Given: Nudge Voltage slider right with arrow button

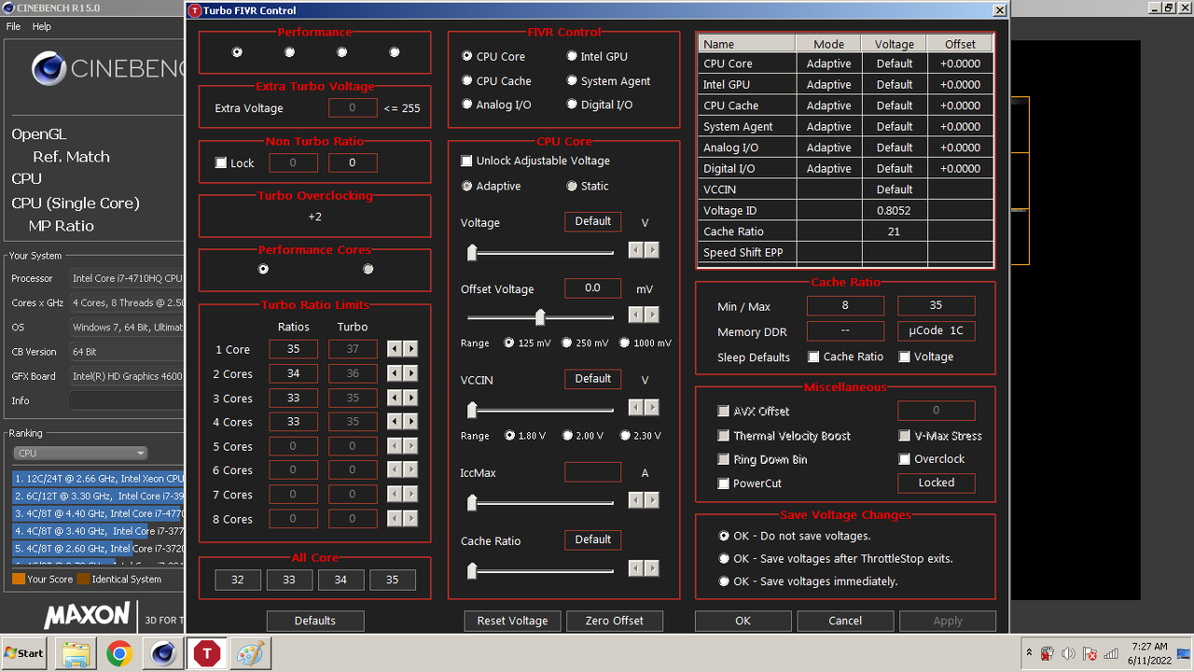Looking at the screenshot, I should (x=652, y=250).
